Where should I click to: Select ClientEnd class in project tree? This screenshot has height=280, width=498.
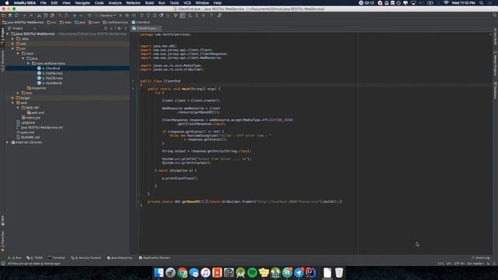pos(52,68)
